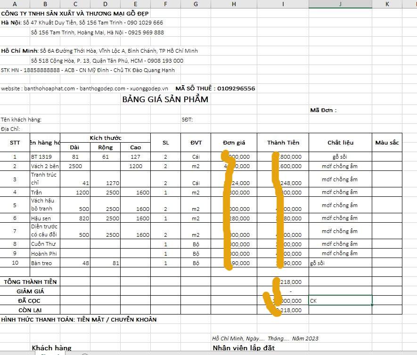Image resolution: width=417 pixels, height=355 pixels.
Task: Click the 'Số 156 Tam Trinh, Hoàng Mai' address line
Action: (98, 32)
